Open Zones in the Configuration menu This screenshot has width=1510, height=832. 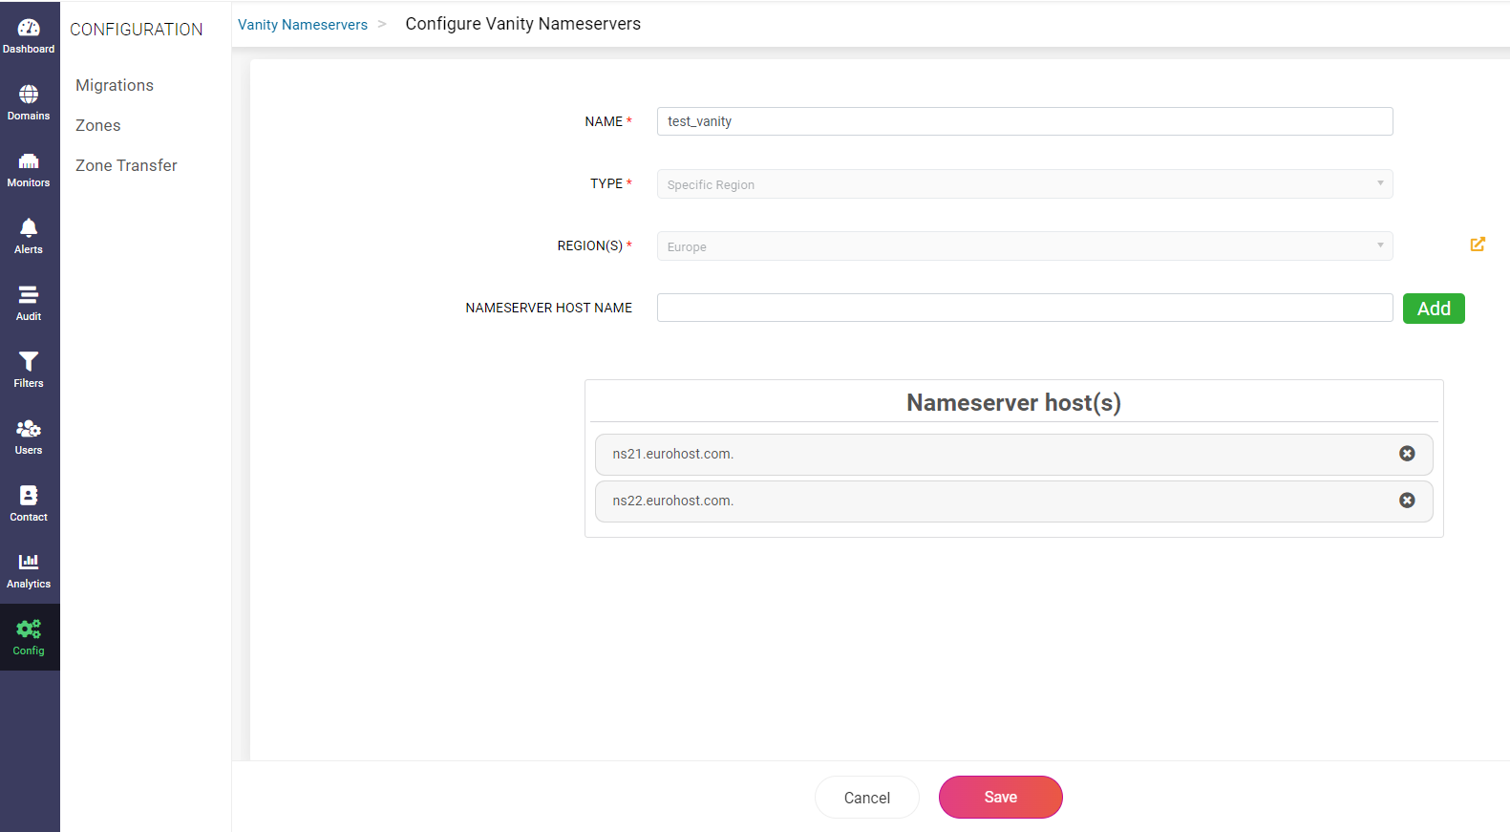[98, 125]
